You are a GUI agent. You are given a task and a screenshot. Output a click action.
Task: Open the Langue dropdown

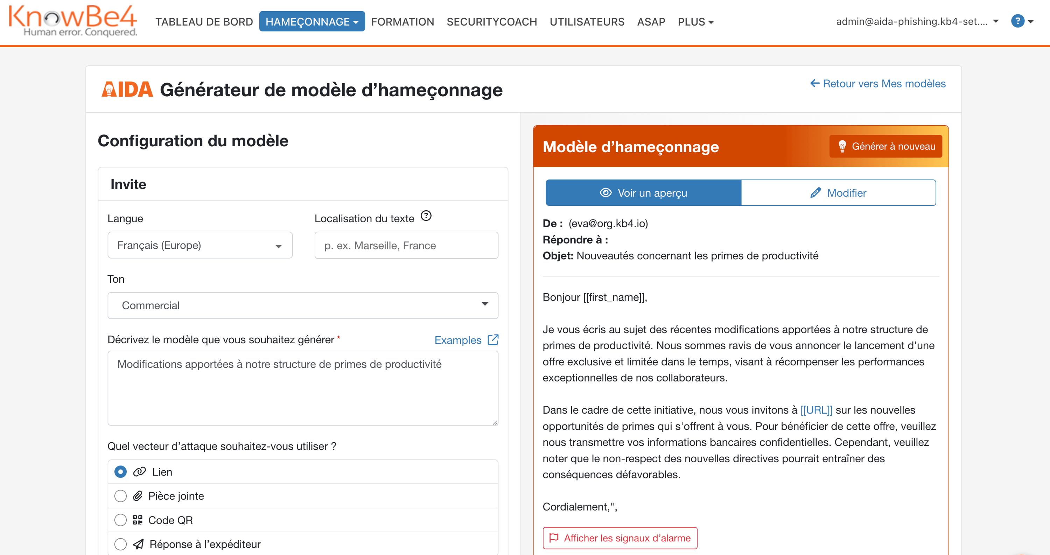pyautogui.click(x=200, y=245)
